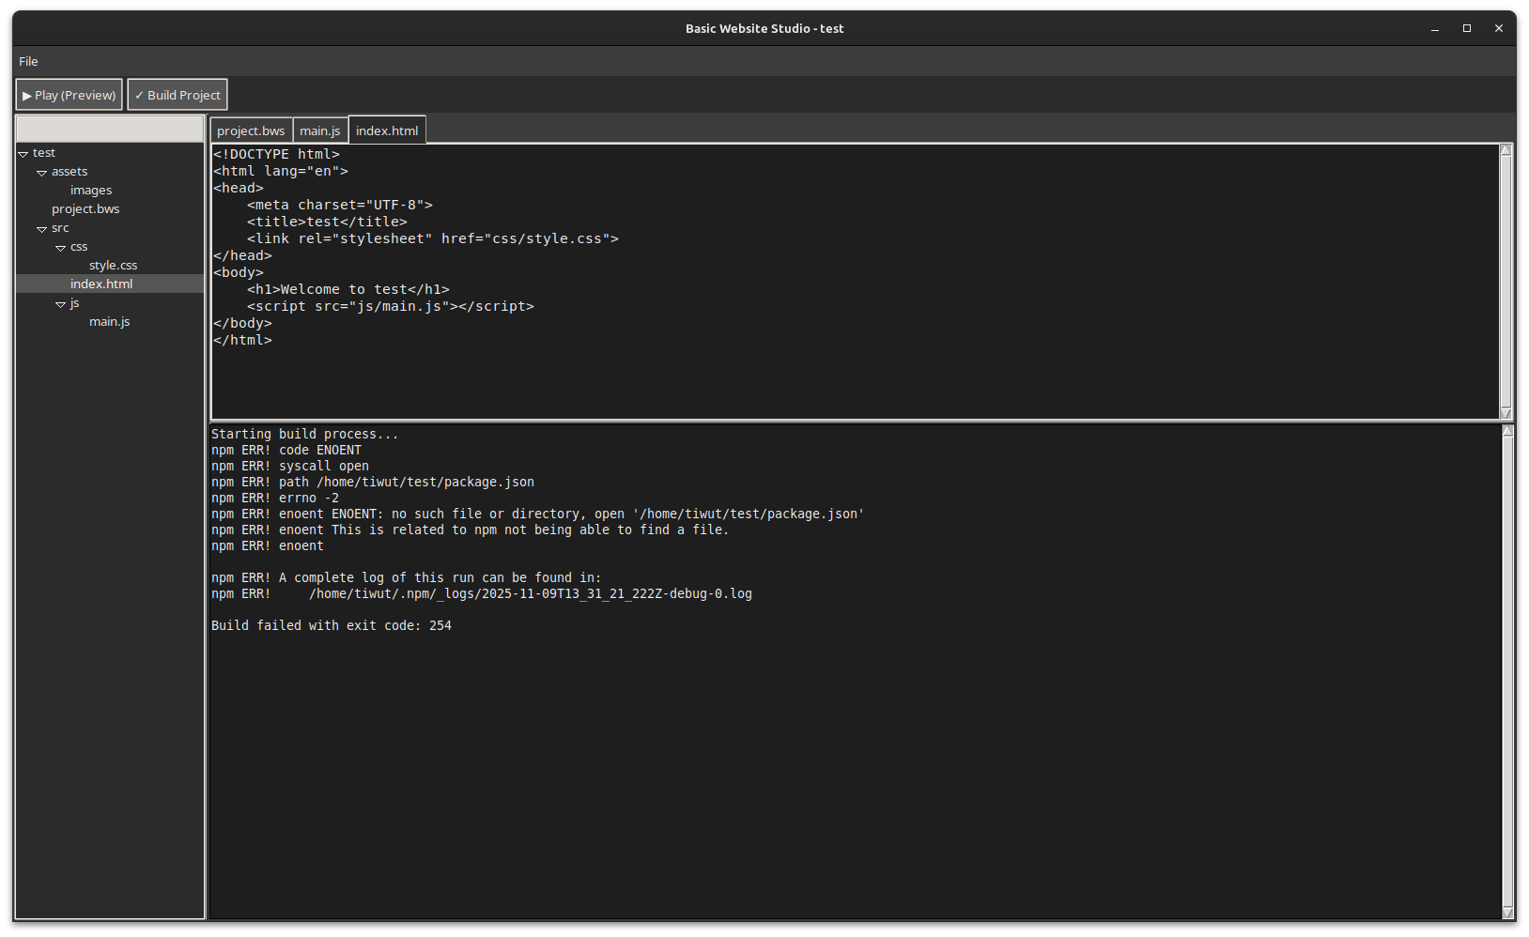This screenshot has width=1529, height=937.
Task: Click the editor scrollbar up arrow
Action: (1506, 150)
